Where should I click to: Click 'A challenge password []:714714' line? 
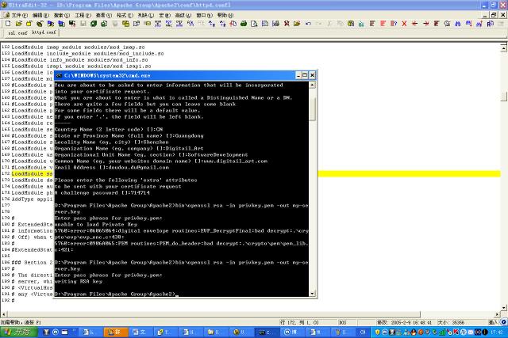point(102,192)
